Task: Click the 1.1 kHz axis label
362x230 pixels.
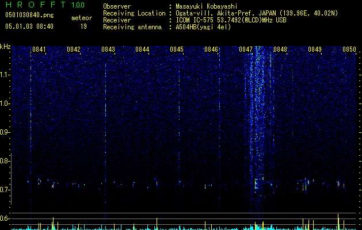Action: click(5, 75)
